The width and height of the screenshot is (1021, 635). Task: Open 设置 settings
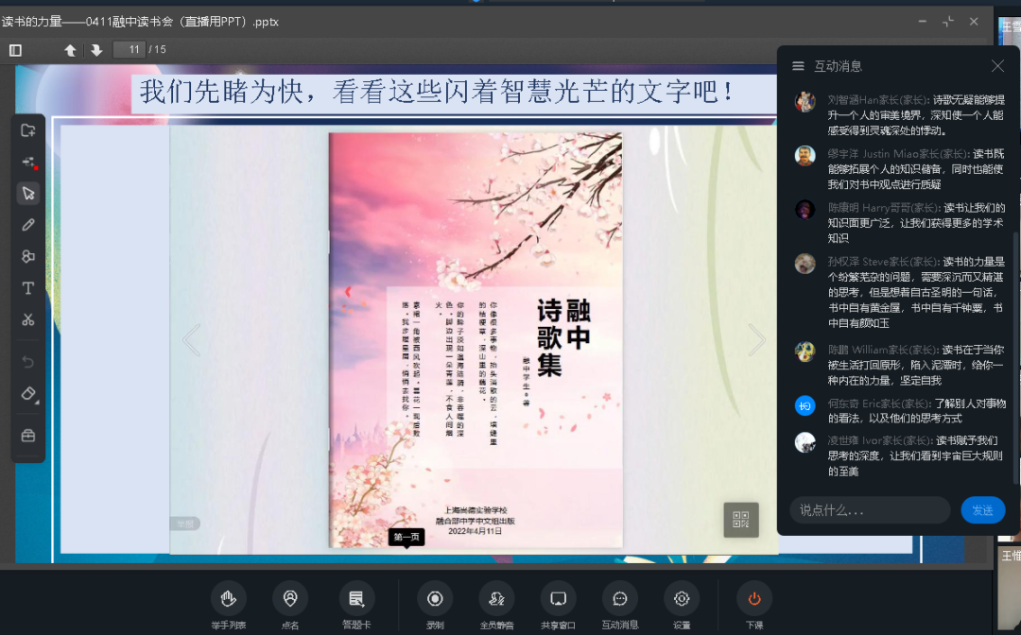tap(681, 598)
